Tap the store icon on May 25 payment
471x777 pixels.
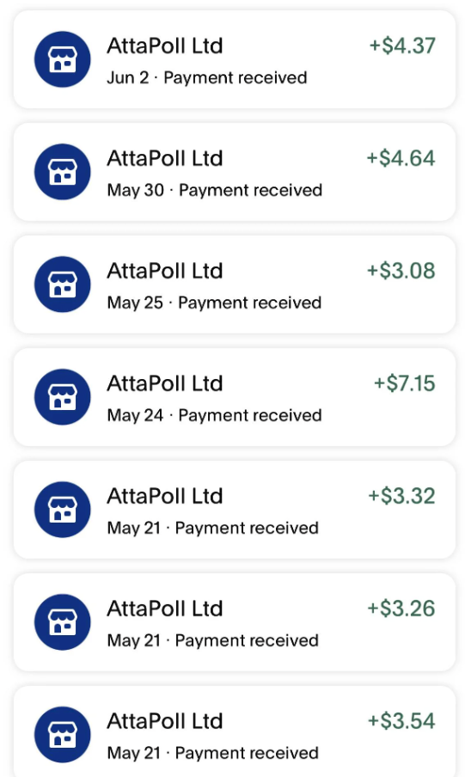[63, 284]
